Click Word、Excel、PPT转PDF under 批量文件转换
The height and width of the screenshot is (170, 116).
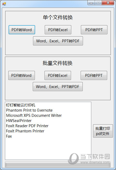(x=58, y=86)
